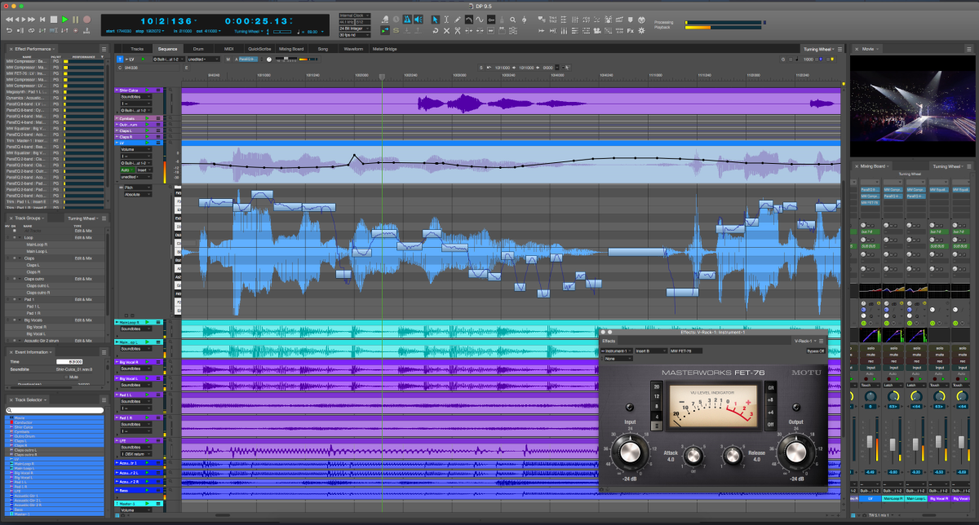Select ratio 4 on FET-76
The image size is (979, 525).
point(657,417)
